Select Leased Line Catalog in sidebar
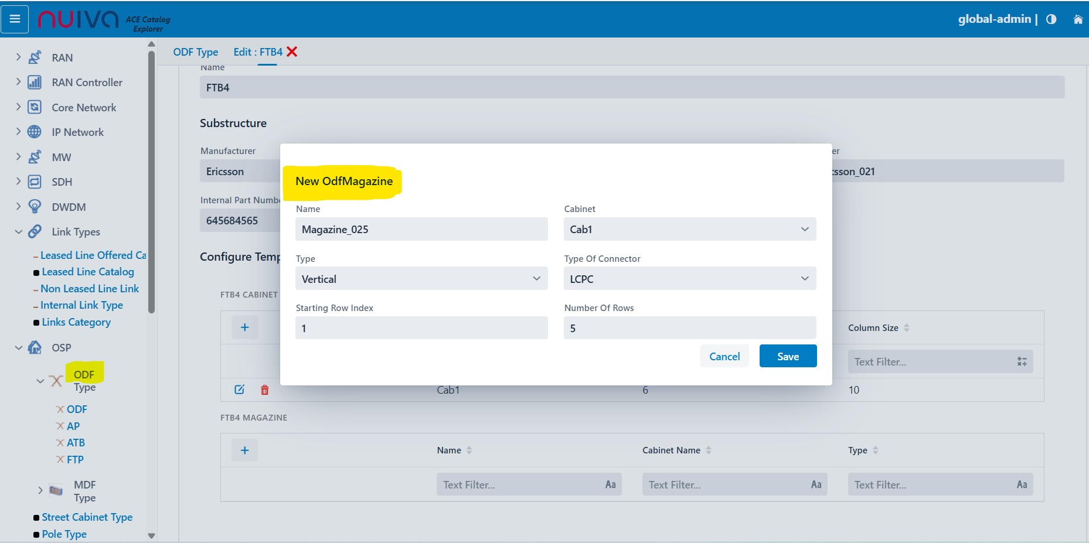Screen dimensions: 1089x543 pyautogui.click(x=88, y=272)
